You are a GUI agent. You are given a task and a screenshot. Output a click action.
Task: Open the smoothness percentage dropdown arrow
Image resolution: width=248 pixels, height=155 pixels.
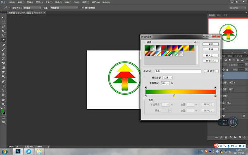pos(168,83)
